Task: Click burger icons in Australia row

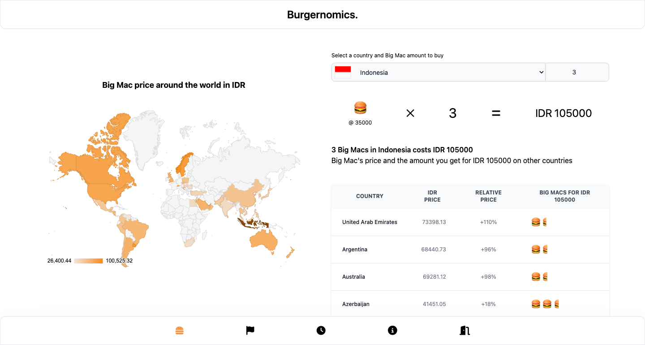Action: (539, 277)
